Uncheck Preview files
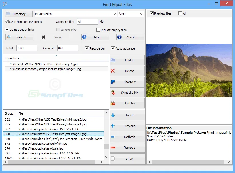Image resolution: width=235 pixels, height=173 pixels. tap(152, 13)
